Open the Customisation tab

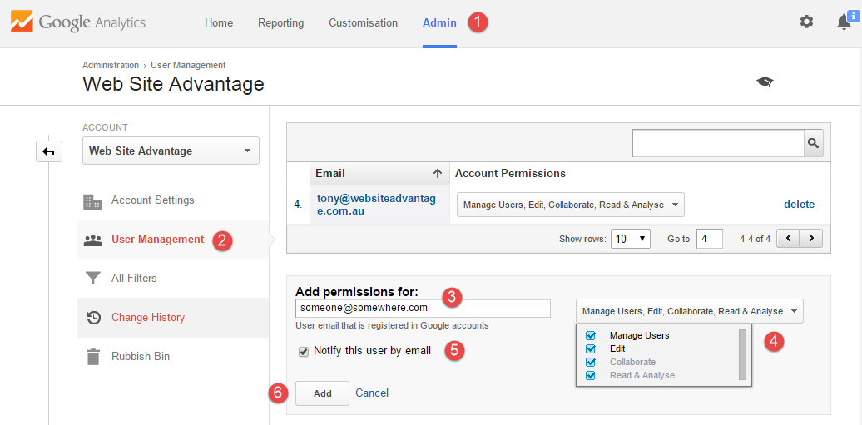point(364,23)
